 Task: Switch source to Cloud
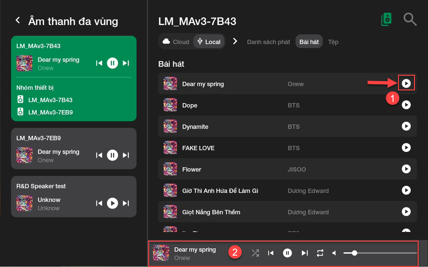pos(176,42)
